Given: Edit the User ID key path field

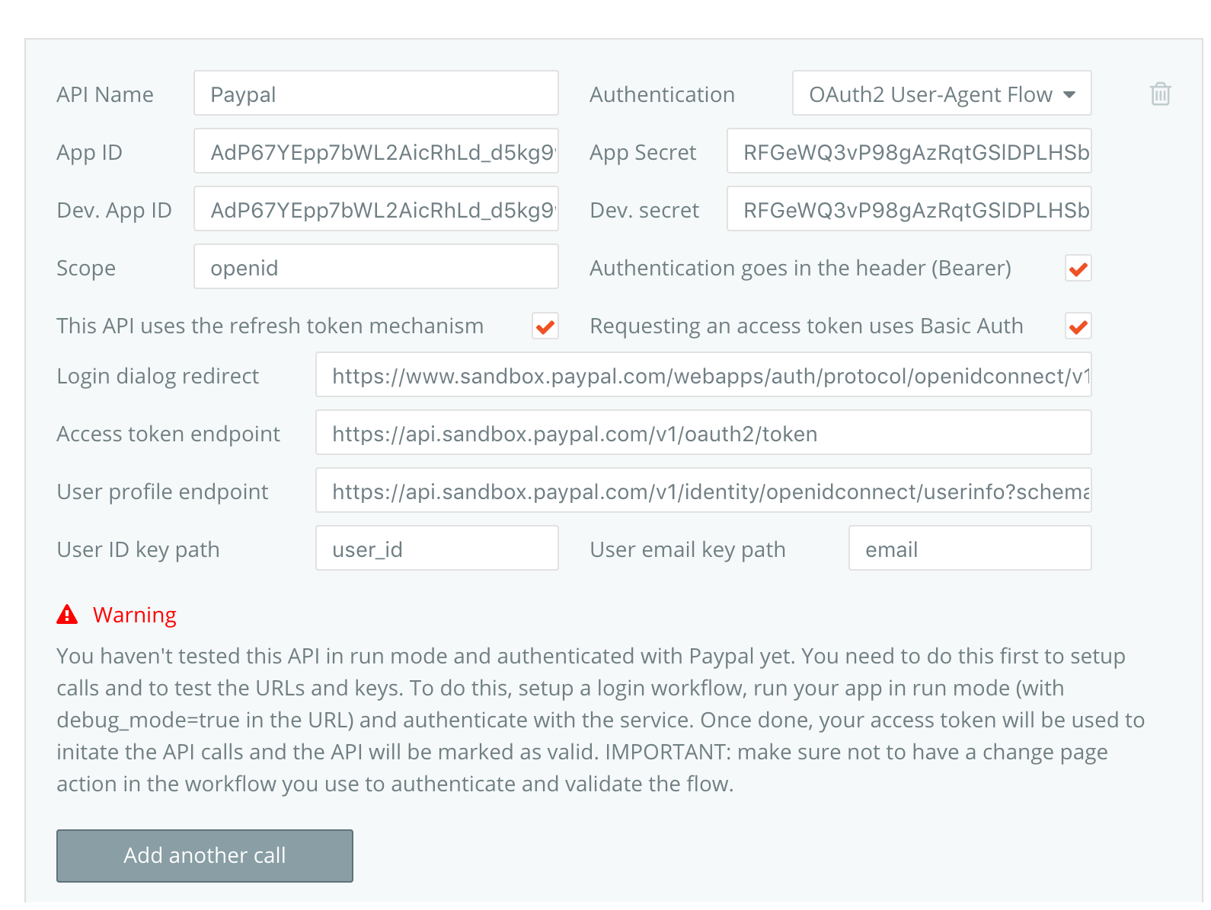Looking at the screenshot, I should coord(436,549).
